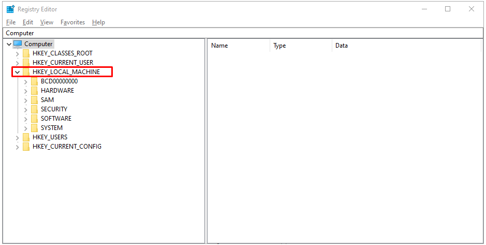
Task: Click the Data column header
Action: coord(342,46)
